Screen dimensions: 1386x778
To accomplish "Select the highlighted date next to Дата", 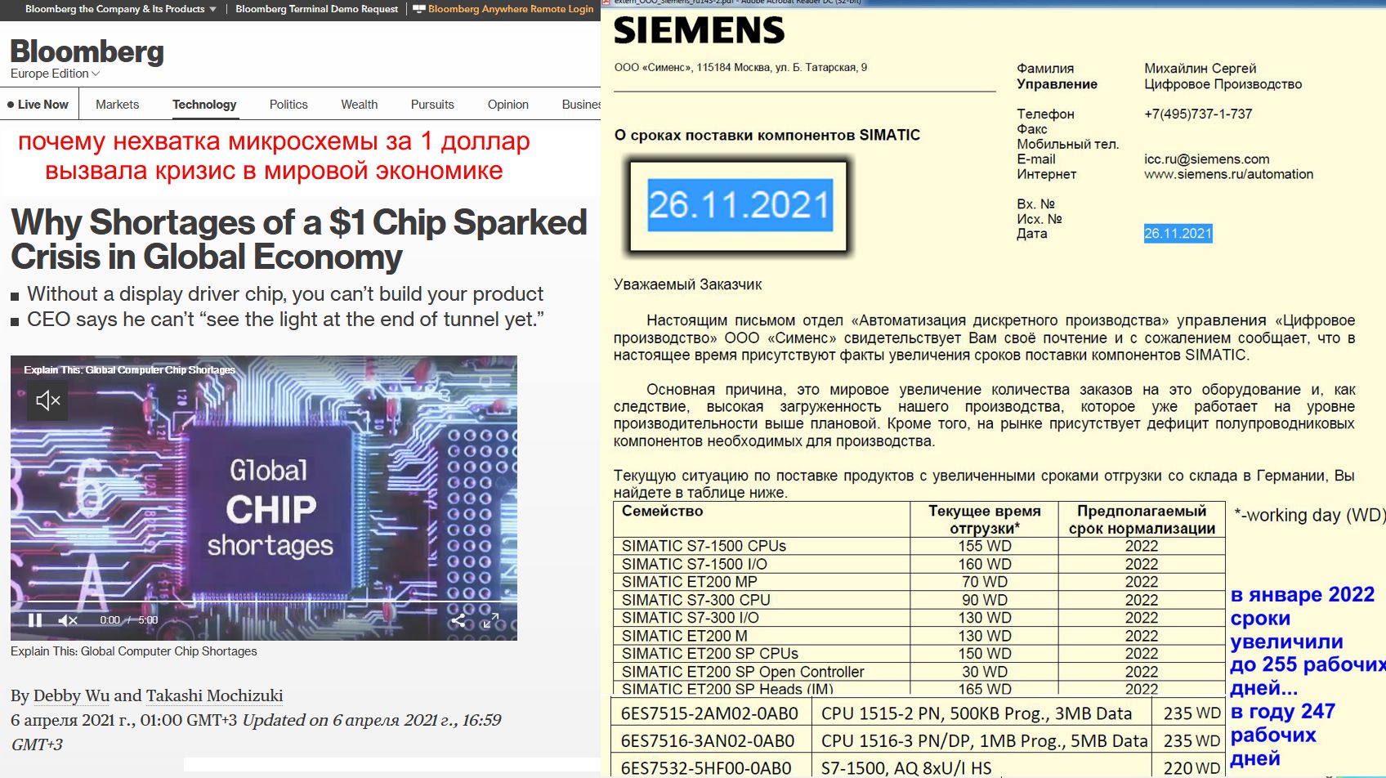I will point(1178,234).
